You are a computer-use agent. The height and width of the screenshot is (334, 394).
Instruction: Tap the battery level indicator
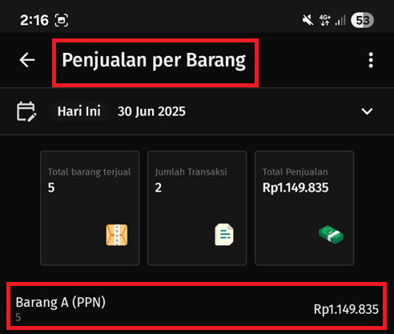(362, 20)
